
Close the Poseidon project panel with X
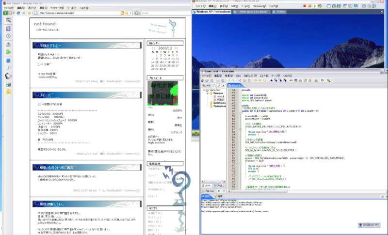223,85
